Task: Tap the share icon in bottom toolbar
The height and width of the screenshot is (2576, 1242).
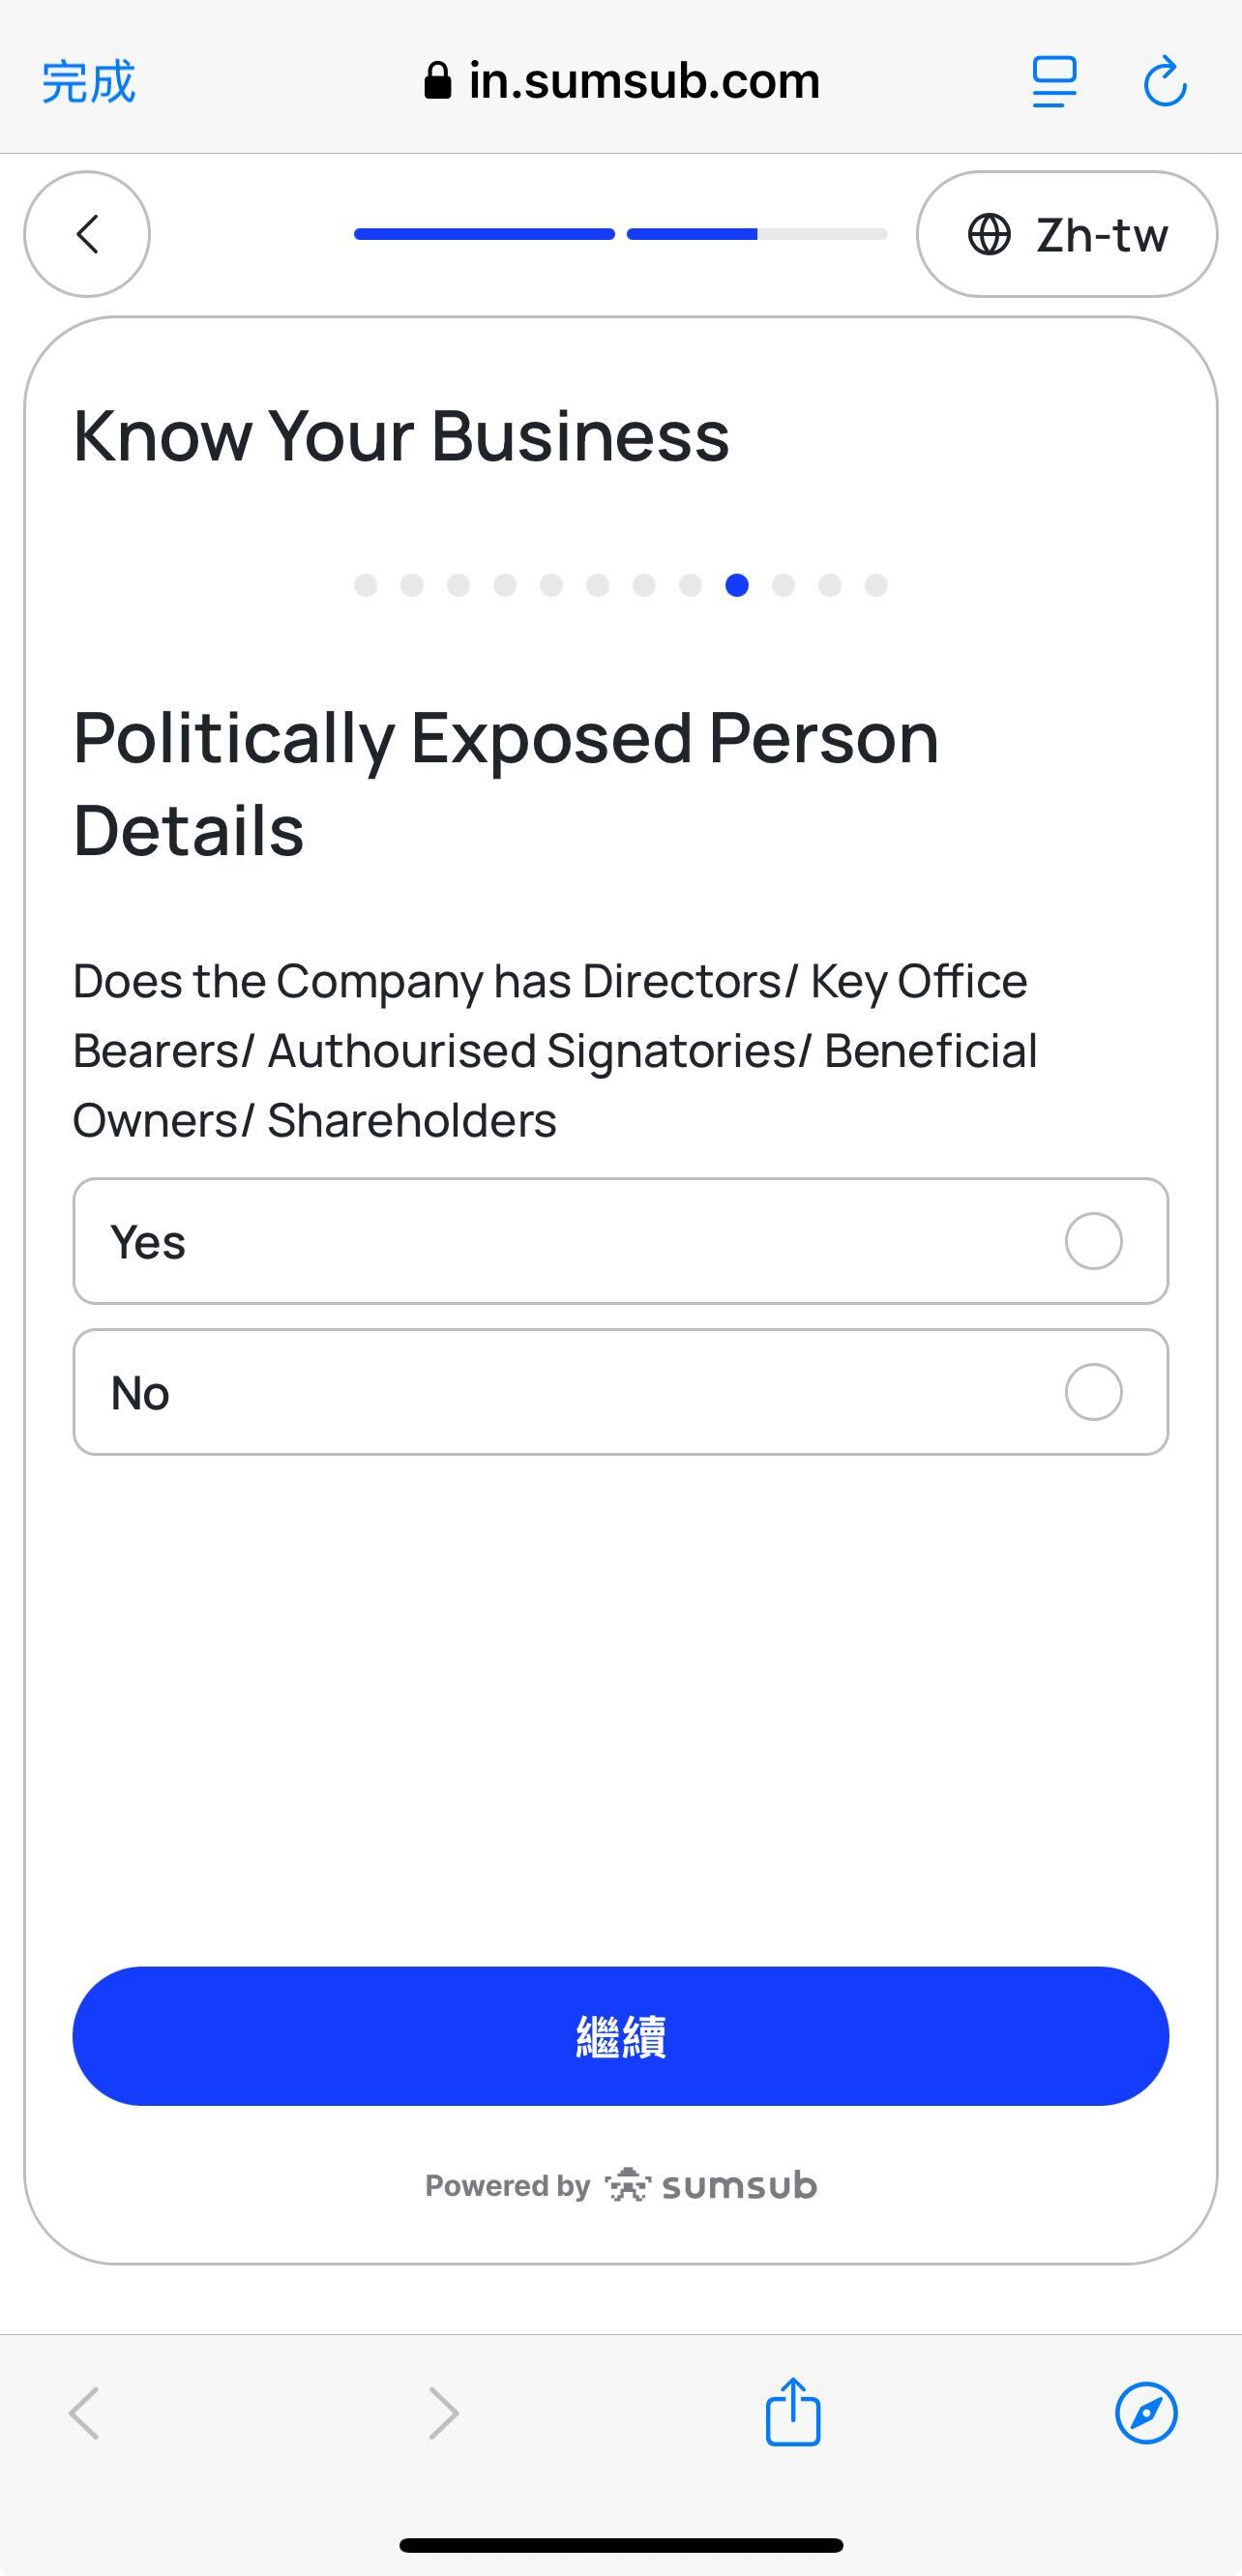Action: [x=793, y=2412]
